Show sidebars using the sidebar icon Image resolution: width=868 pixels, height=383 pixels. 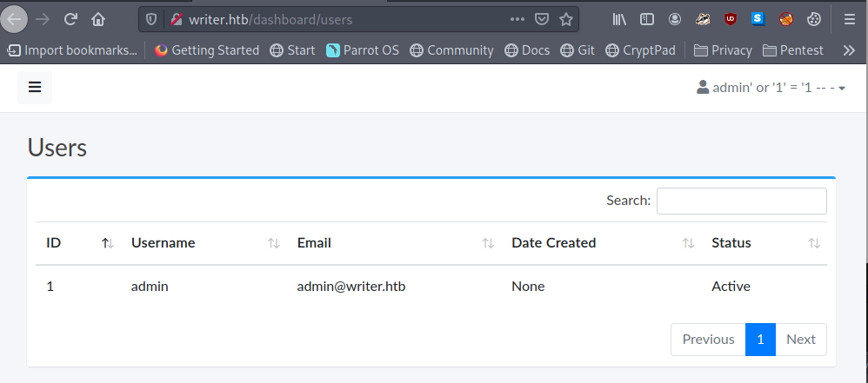(646, 18)
